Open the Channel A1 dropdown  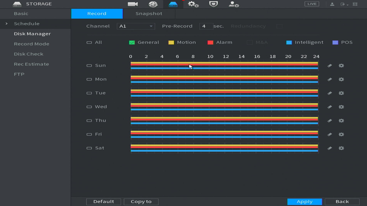tap(136, 26)
